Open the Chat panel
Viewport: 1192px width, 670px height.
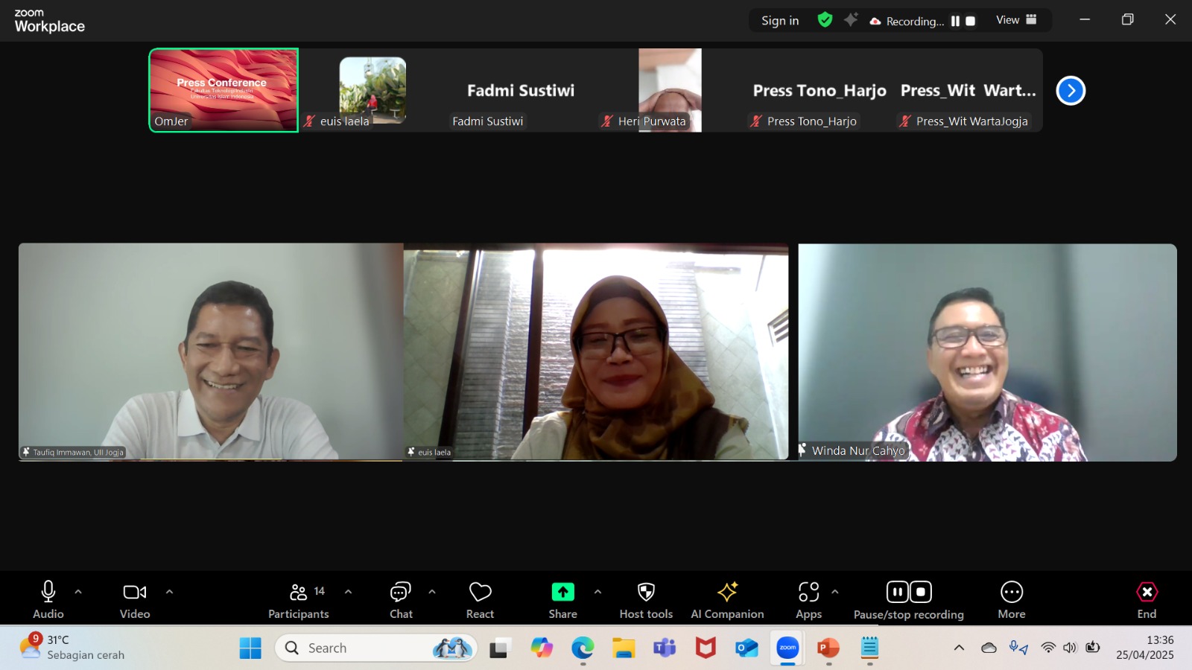(x=401, y=599)
